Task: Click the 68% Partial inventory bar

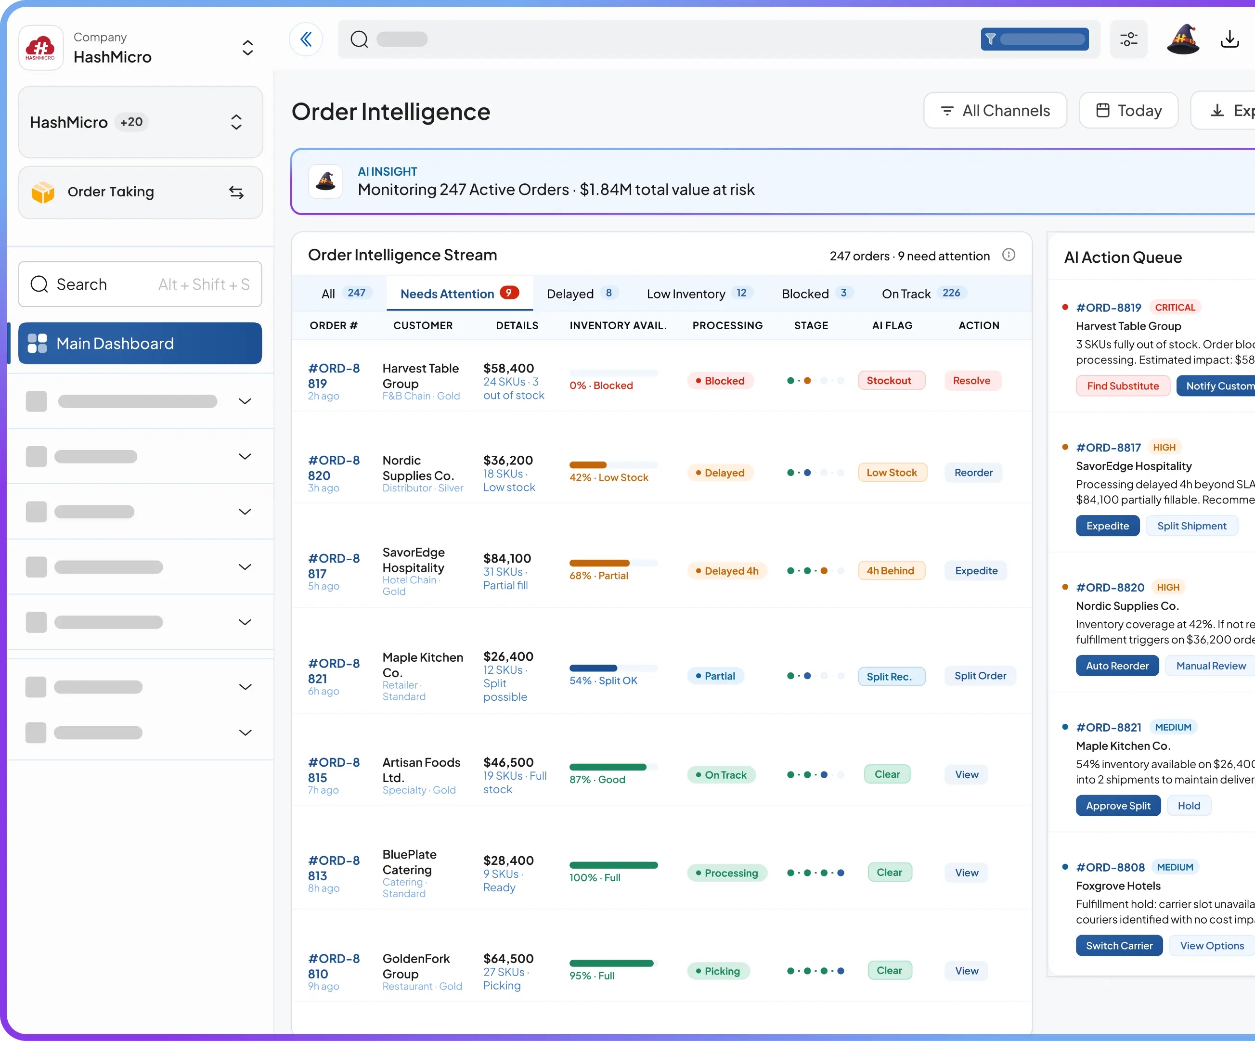Action: click(613, 563)
